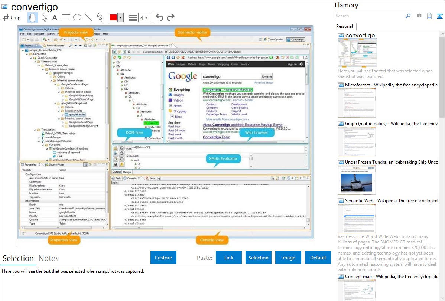Click the Console tab in captured Convertigo Studio
This screenshot has height=301, width=445.
coord(132,178)
